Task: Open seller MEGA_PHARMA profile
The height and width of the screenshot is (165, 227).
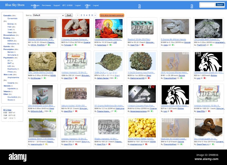Action: [37, 45]
